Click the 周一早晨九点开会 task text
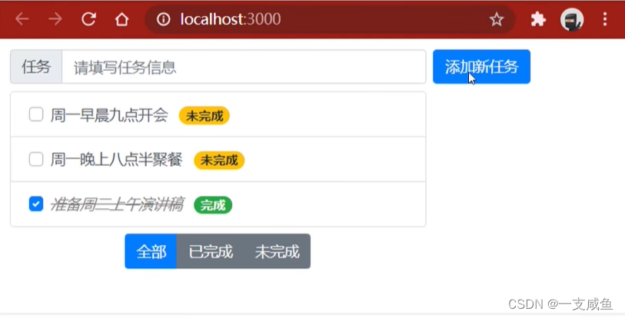625x318 pixels. point(109,115)
